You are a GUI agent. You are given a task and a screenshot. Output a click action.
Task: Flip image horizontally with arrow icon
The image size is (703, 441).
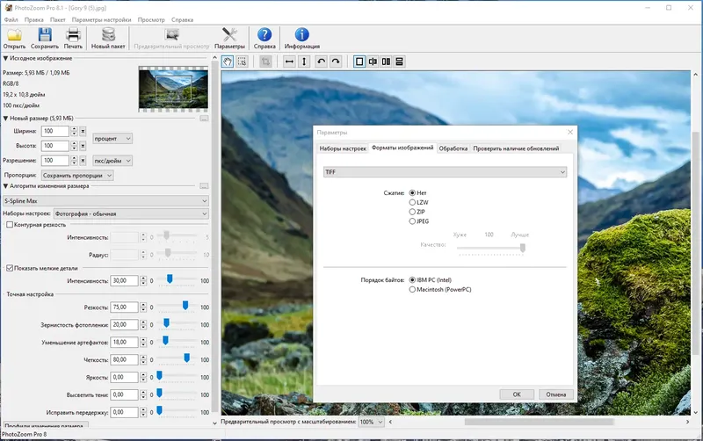pos(289,61)
